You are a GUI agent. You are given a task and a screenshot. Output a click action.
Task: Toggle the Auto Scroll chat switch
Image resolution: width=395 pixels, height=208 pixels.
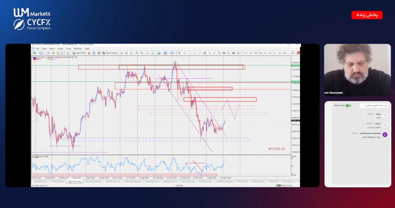tap(348, 106)
